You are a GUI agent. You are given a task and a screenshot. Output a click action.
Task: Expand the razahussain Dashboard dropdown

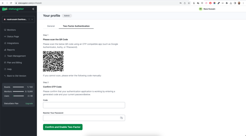pos(32,19)
